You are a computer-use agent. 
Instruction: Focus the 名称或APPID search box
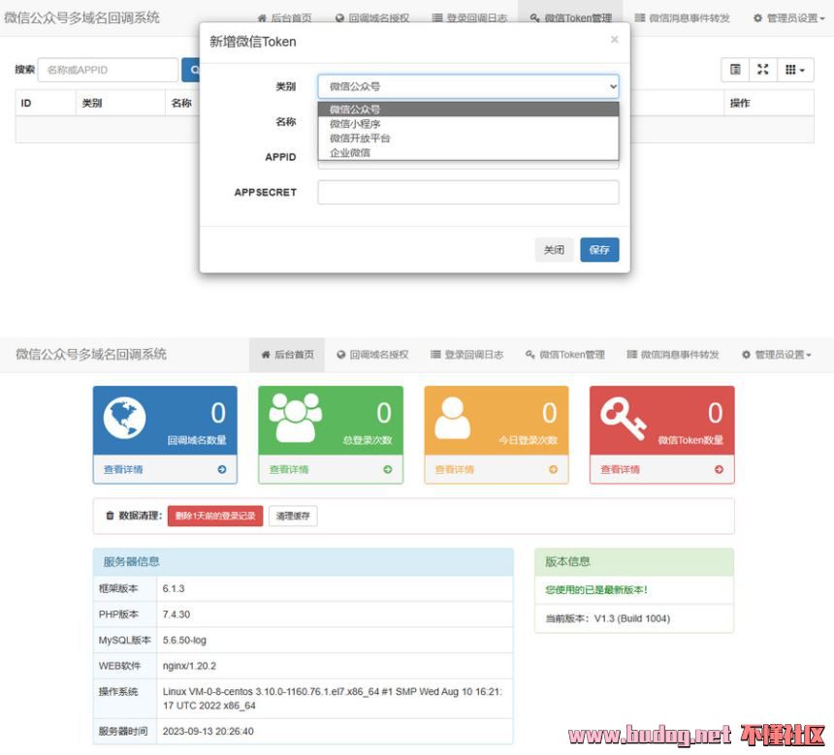pyautogui.click(x=108, y=70)
